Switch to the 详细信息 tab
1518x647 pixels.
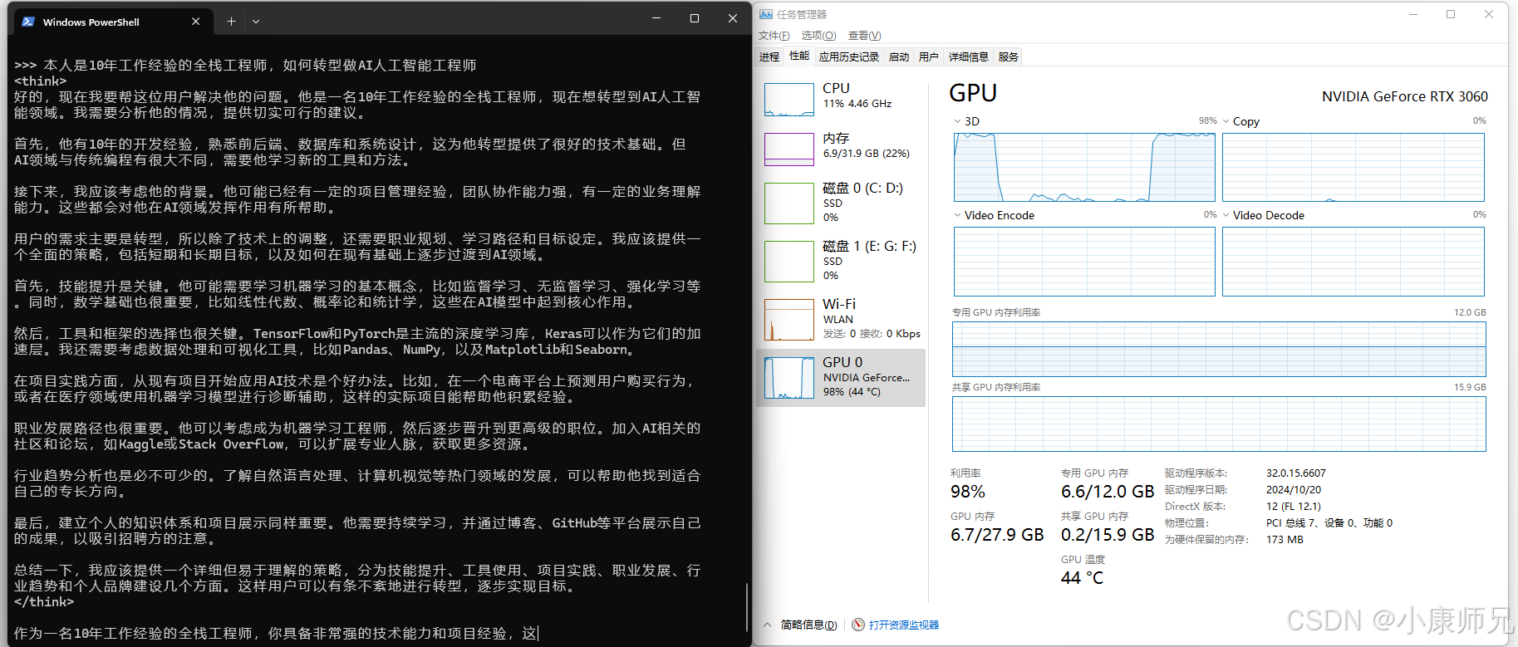pos(968,56)
